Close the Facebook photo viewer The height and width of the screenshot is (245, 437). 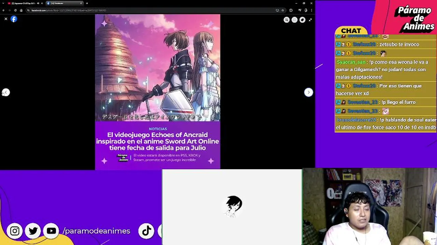[6, 19]
